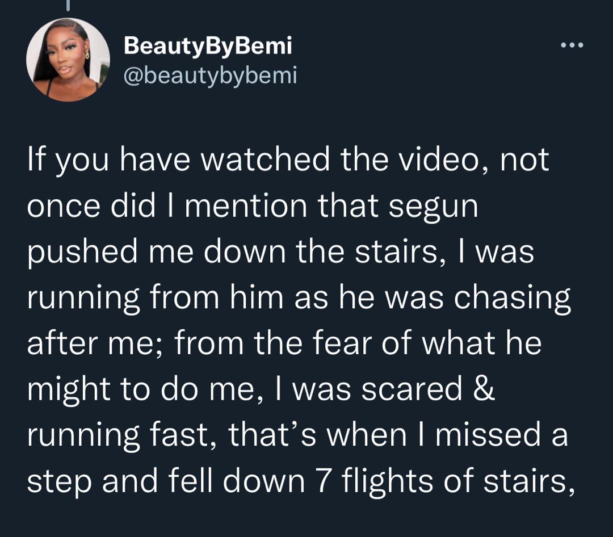Open the @beautybybemi handle link
The width and height of the screenshot is (613, 537).
211,75
